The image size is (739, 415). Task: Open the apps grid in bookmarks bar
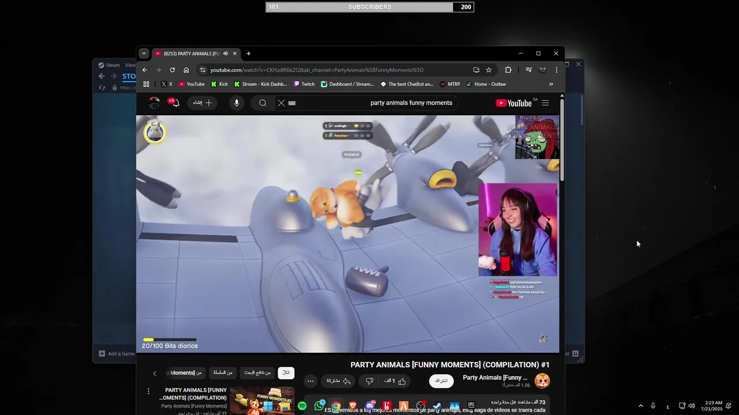pyautogui.click(x=146, y=84)
